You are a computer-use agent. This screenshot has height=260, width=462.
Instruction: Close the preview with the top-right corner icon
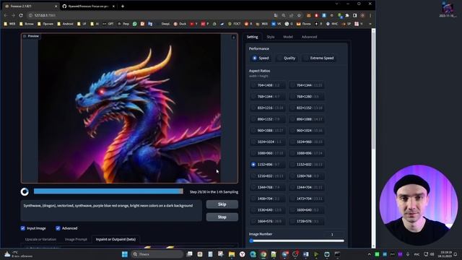pos(233,37)
